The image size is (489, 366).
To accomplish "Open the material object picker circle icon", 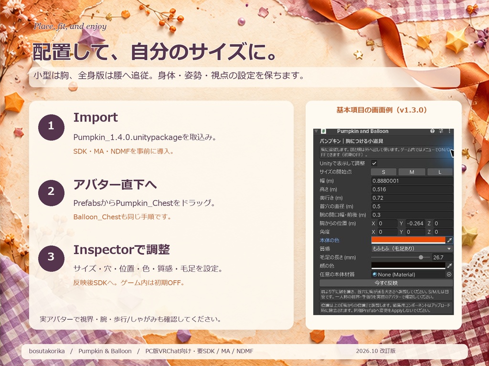I will (449, 274).
